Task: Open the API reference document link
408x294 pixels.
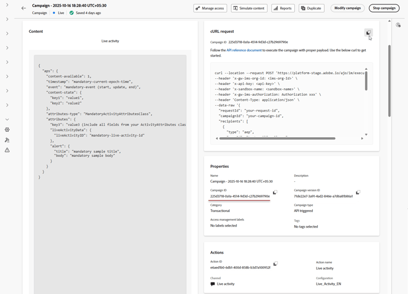Action: [x=244, y=50]
